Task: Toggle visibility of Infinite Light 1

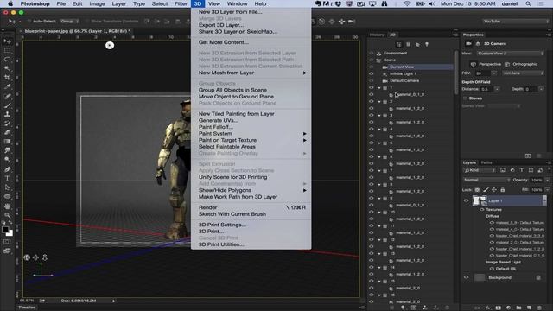Action: point(371,73)
